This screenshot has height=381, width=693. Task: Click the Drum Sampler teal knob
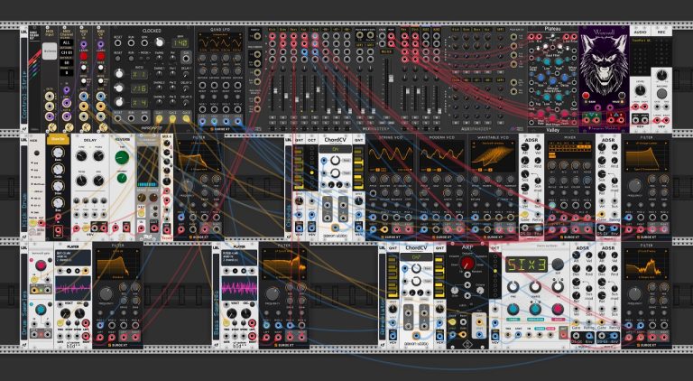click(x=41, y=310)
